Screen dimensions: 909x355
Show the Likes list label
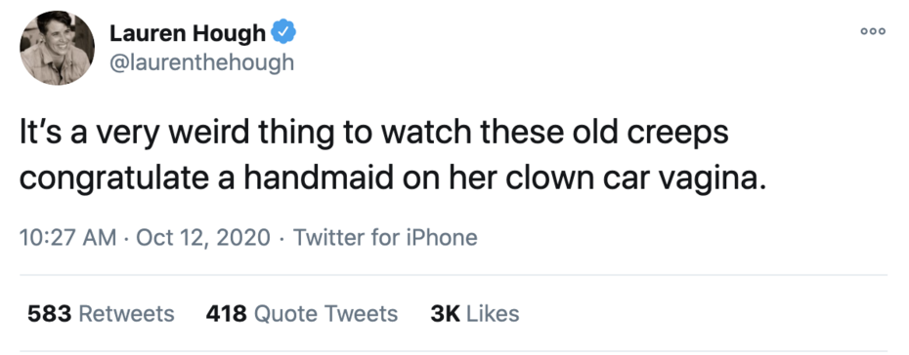(493, 314)
